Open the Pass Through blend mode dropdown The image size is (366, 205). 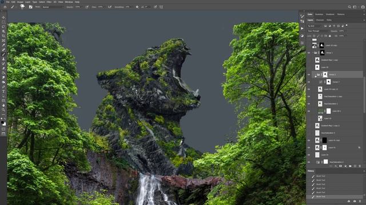318,31
